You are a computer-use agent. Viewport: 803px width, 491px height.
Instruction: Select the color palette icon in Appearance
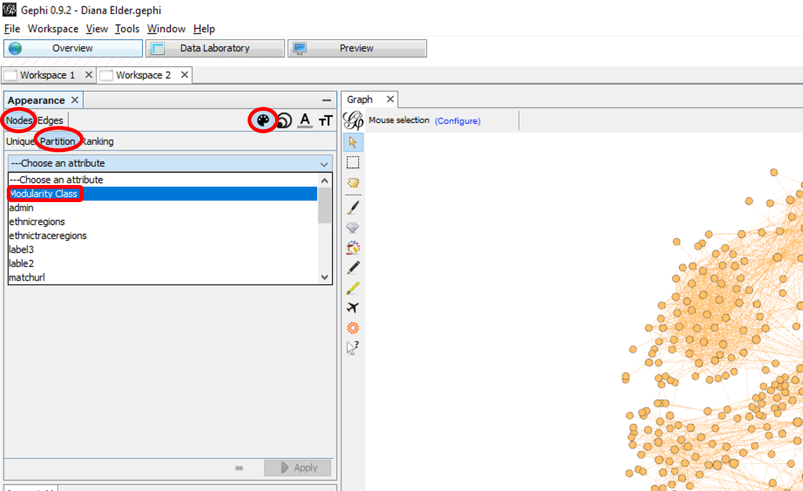tap(263, 120)
